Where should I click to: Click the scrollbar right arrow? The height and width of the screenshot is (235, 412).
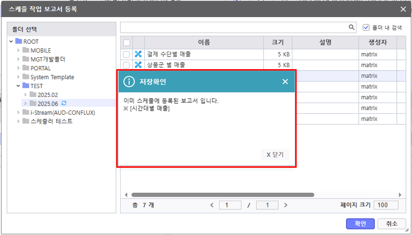400,195
